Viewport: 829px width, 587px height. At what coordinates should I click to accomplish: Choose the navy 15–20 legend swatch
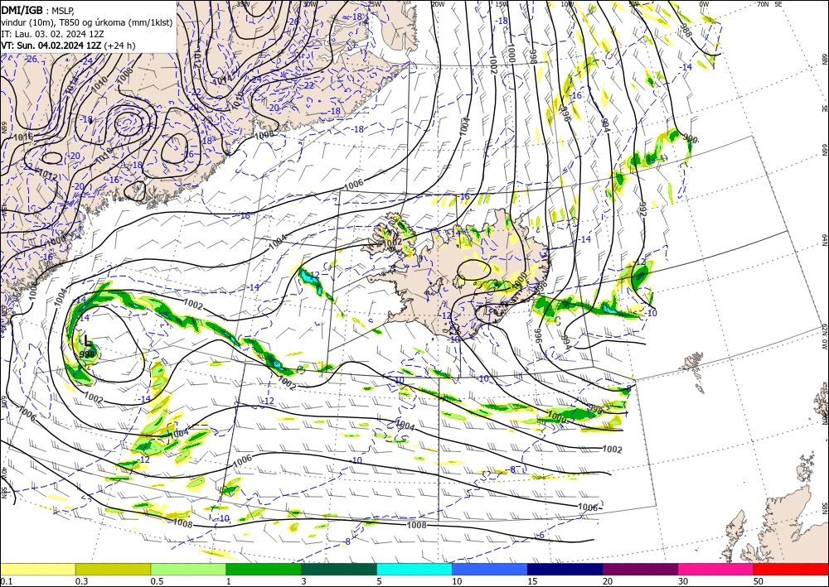(x=565, y=569)
